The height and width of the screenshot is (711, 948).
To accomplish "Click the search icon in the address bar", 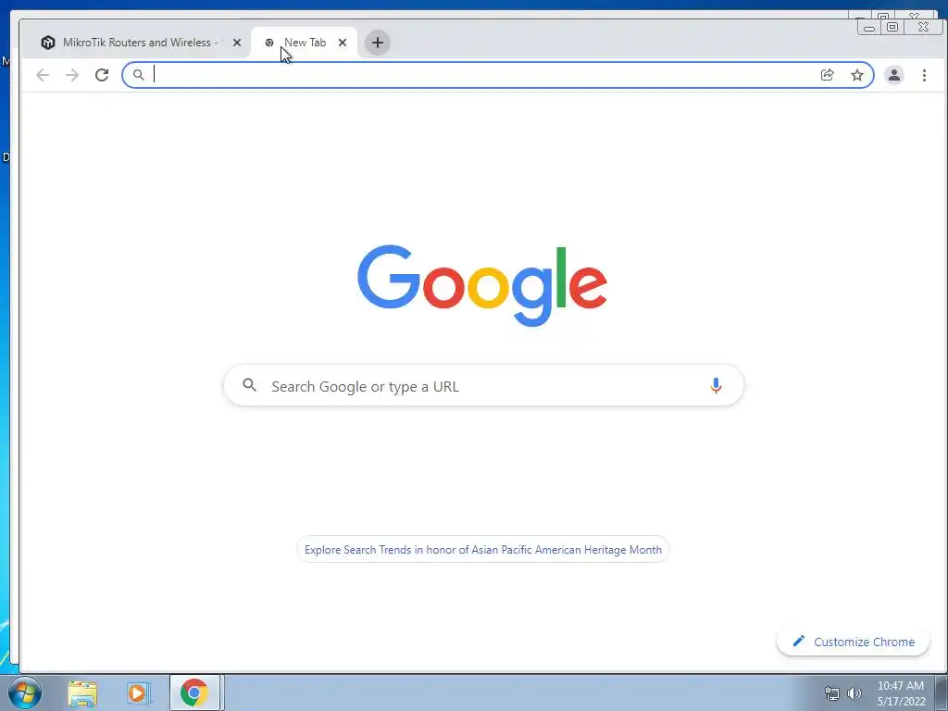I will (x=139, y=75).
